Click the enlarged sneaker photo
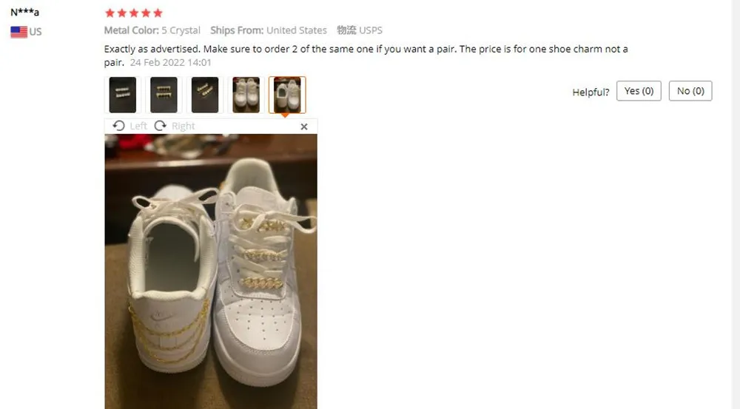 pos(211,271)
